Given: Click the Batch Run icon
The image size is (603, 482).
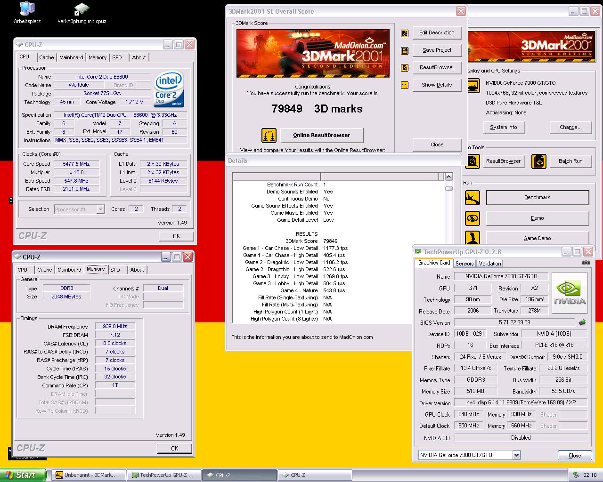Looking at the screenshot, I should (539, 161).
